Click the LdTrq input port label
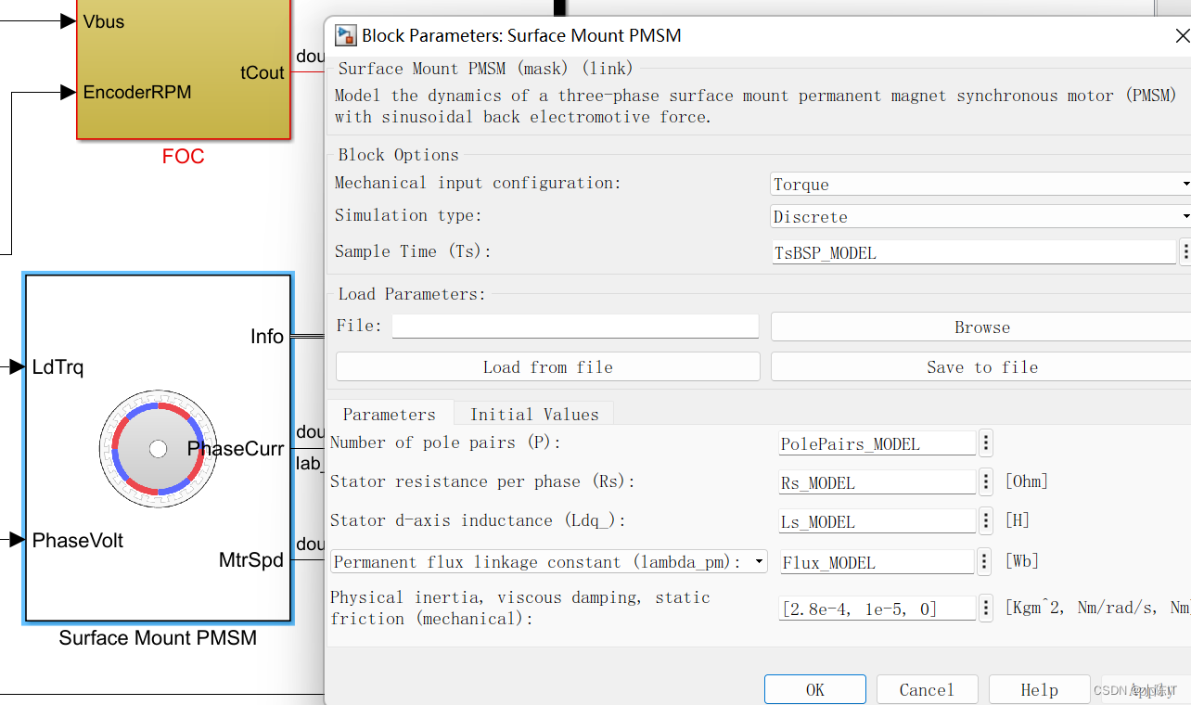 (58, 367)
